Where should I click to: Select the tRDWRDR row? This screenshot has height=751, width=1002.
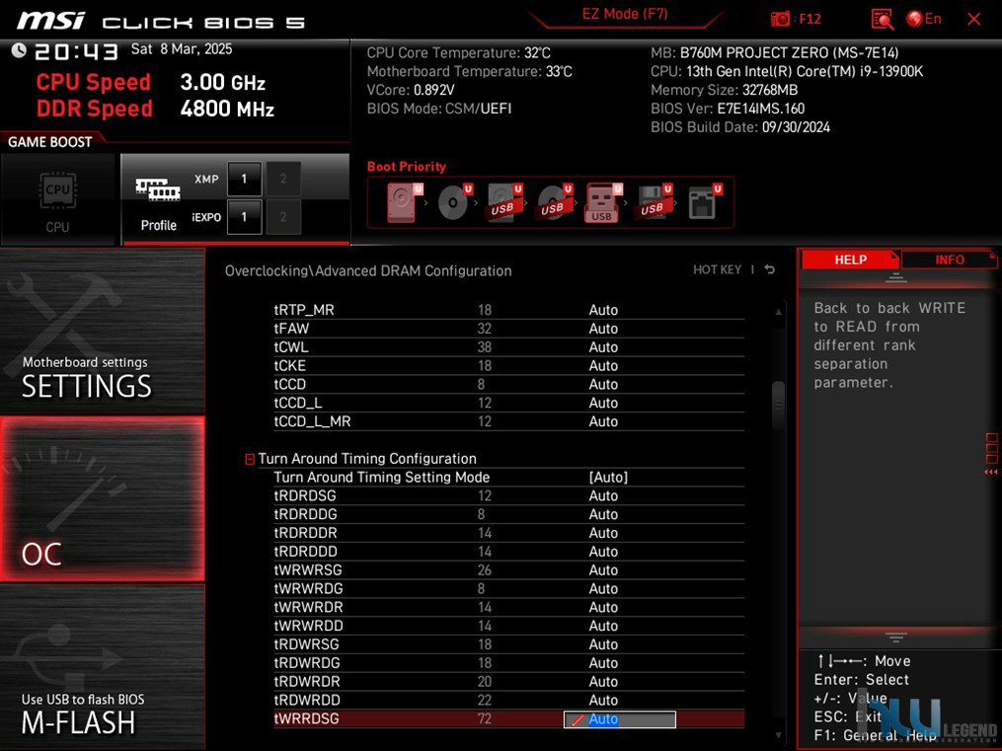509,681
